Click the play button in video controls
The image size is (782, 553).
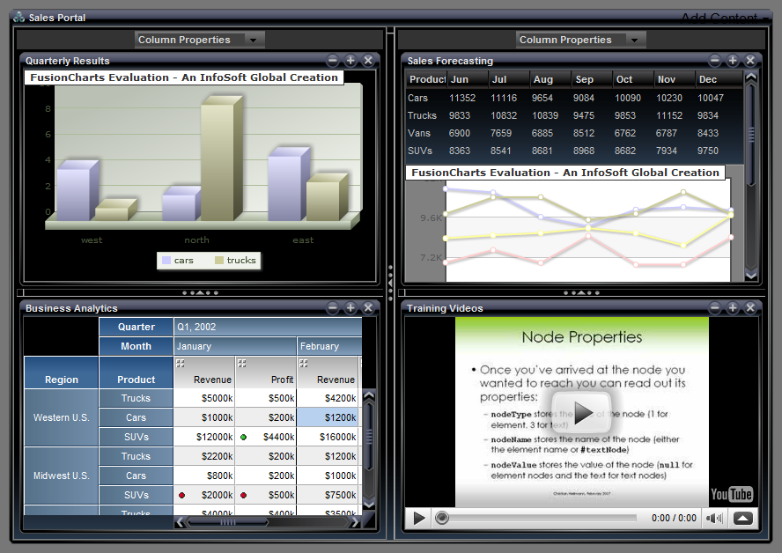pos(419,518)
